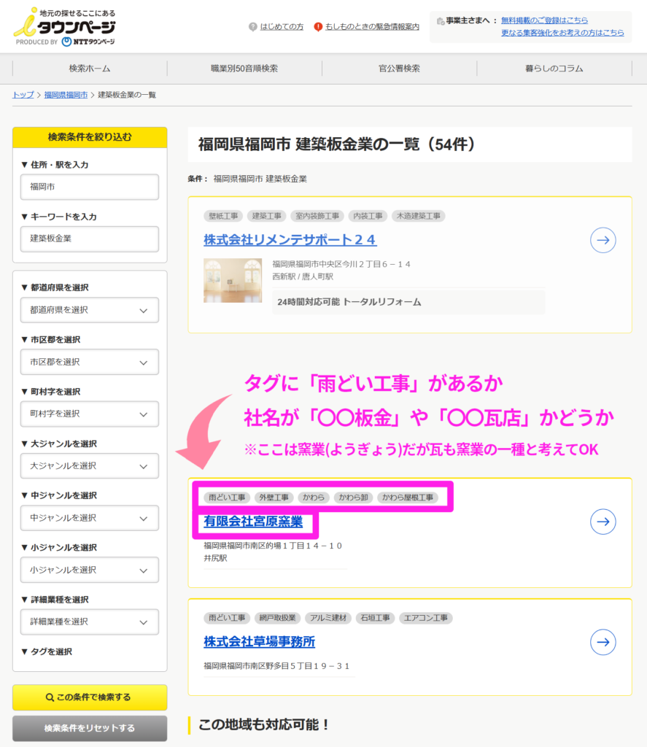Click the 福岡県福岡市 breadcrumb link
This screenshot has width=647, height=747.
tap(66, 95)
